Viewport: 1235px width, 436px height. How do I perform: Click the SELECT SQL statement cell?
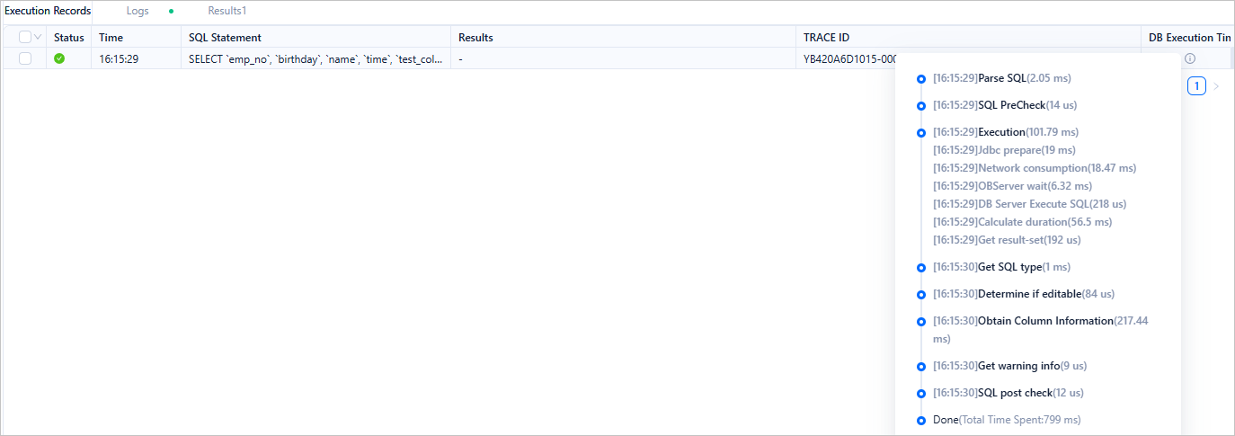click(315, 58)
